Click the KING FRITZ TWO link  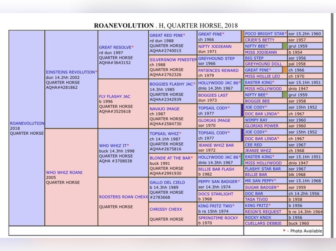215,206
